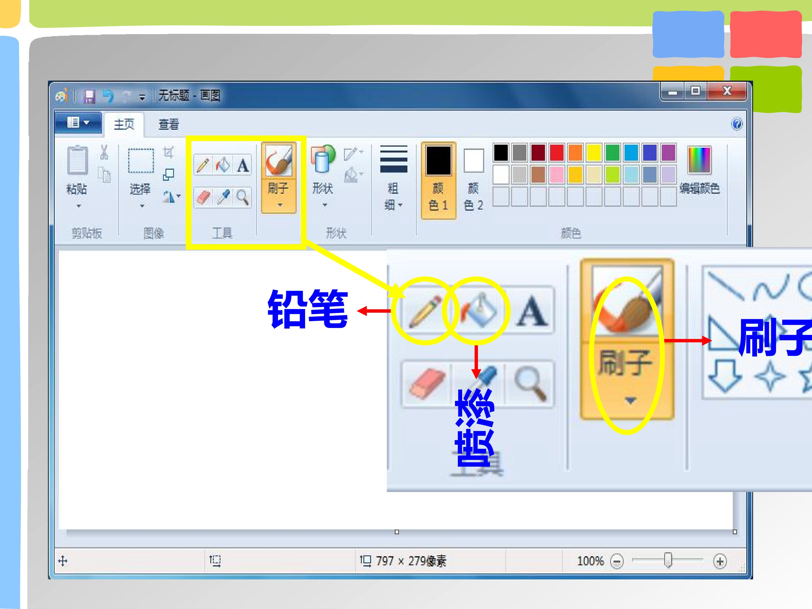Image resolution: width=812 pixels, height=609 pixels.
Task: Click the zoom in plus button
Action: pyautogui.click(x=720, y=561)
